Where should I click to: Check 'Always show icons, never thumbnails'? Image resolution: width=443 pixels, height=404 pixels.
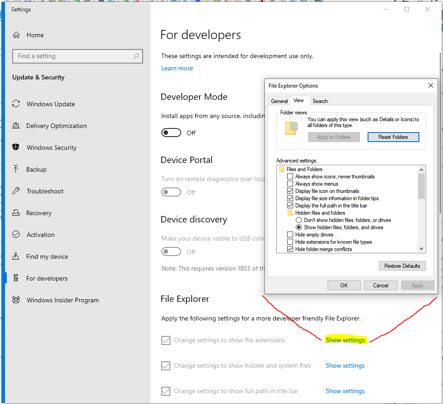(290, 177)
